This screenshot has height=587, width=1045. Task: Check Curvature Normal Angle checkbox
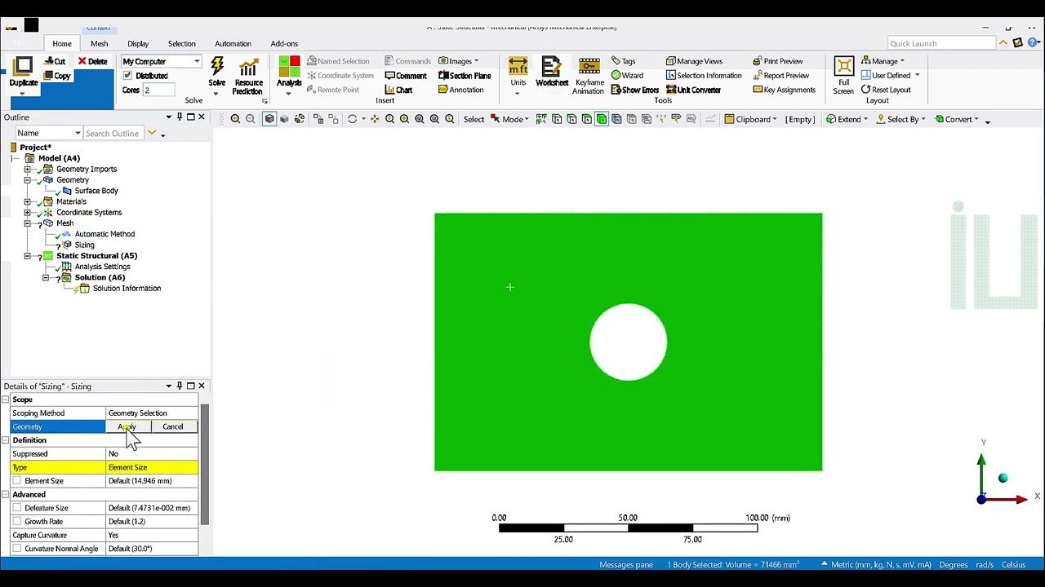click(17, 549)
